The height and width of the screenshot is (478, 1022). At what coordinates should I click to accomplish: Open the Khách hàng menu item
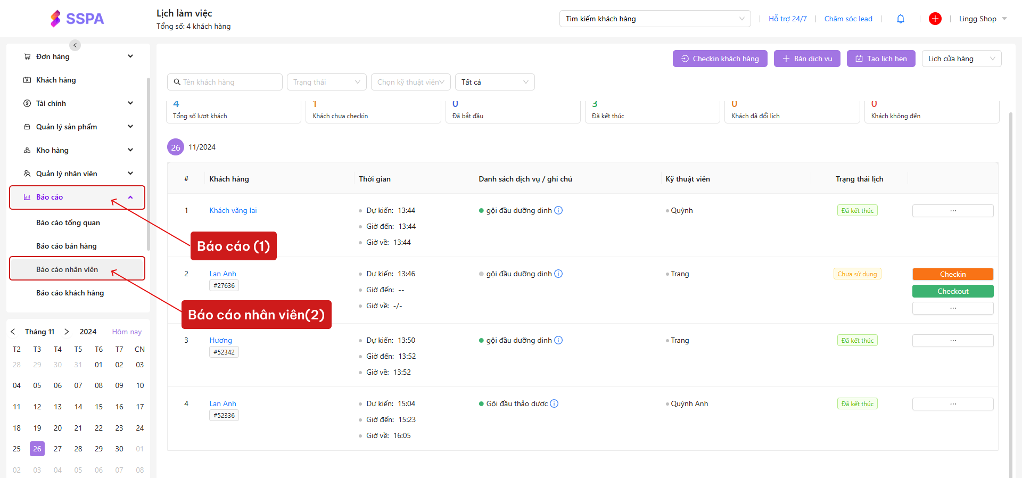(56, 80)
